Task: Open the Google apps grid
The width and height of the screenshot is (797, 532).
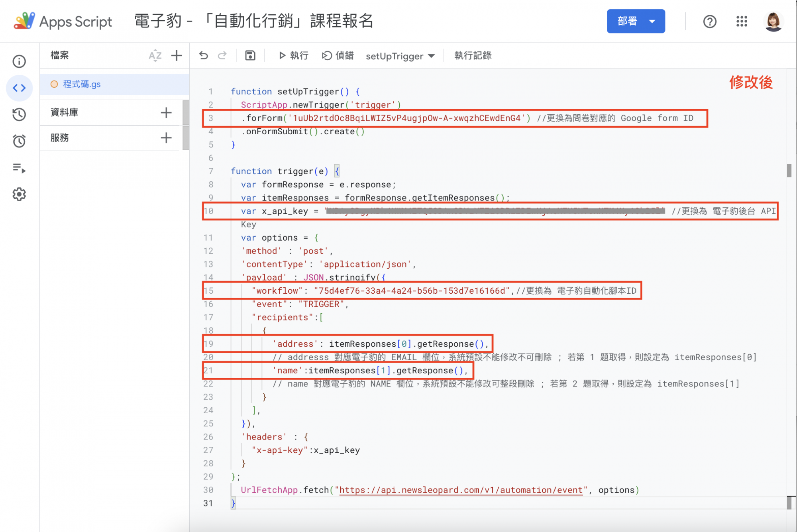Action: coord(742,21)
